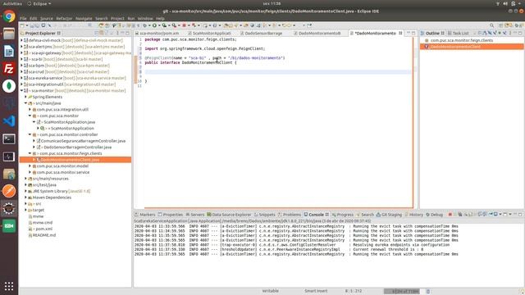Click blank line 8 in the code editor
This screenshot has height=295, width=525.
coord(278,72)
